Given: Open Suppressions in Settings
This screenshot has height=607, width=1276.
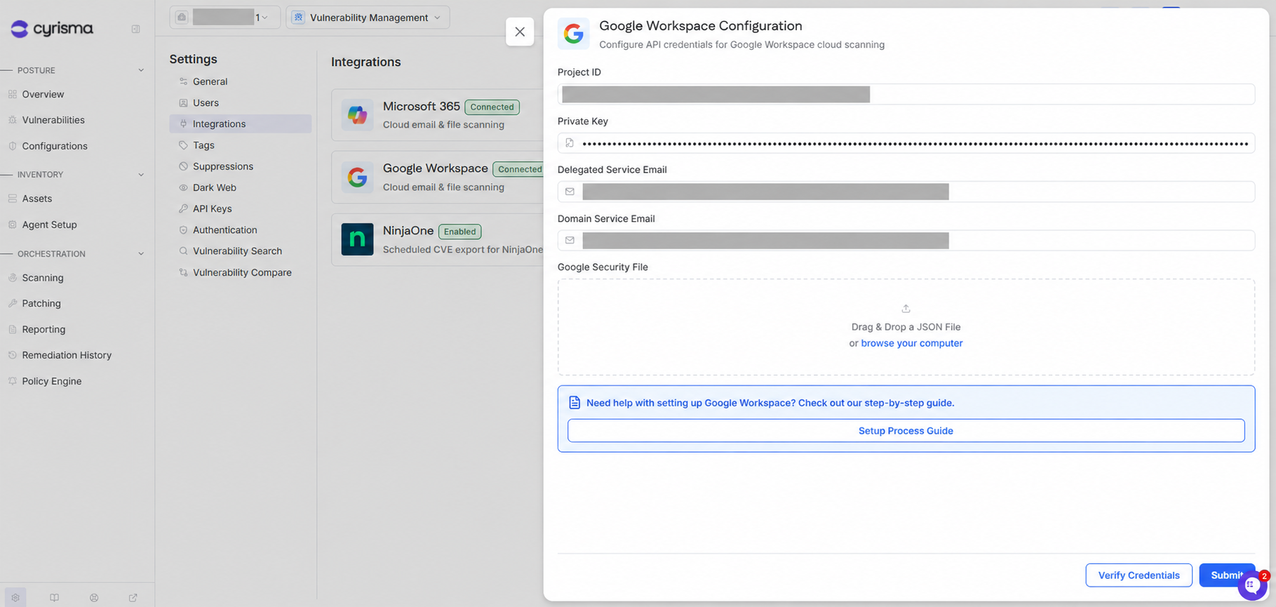Looking at the screenshot, I should 241,166.
